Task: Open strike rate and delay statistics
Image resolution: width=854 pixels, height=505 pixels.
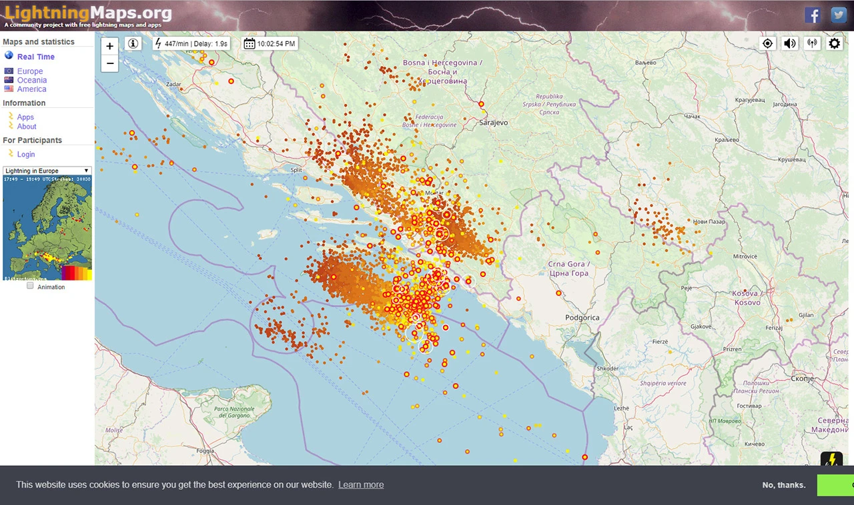Action: tap(191, 44)
